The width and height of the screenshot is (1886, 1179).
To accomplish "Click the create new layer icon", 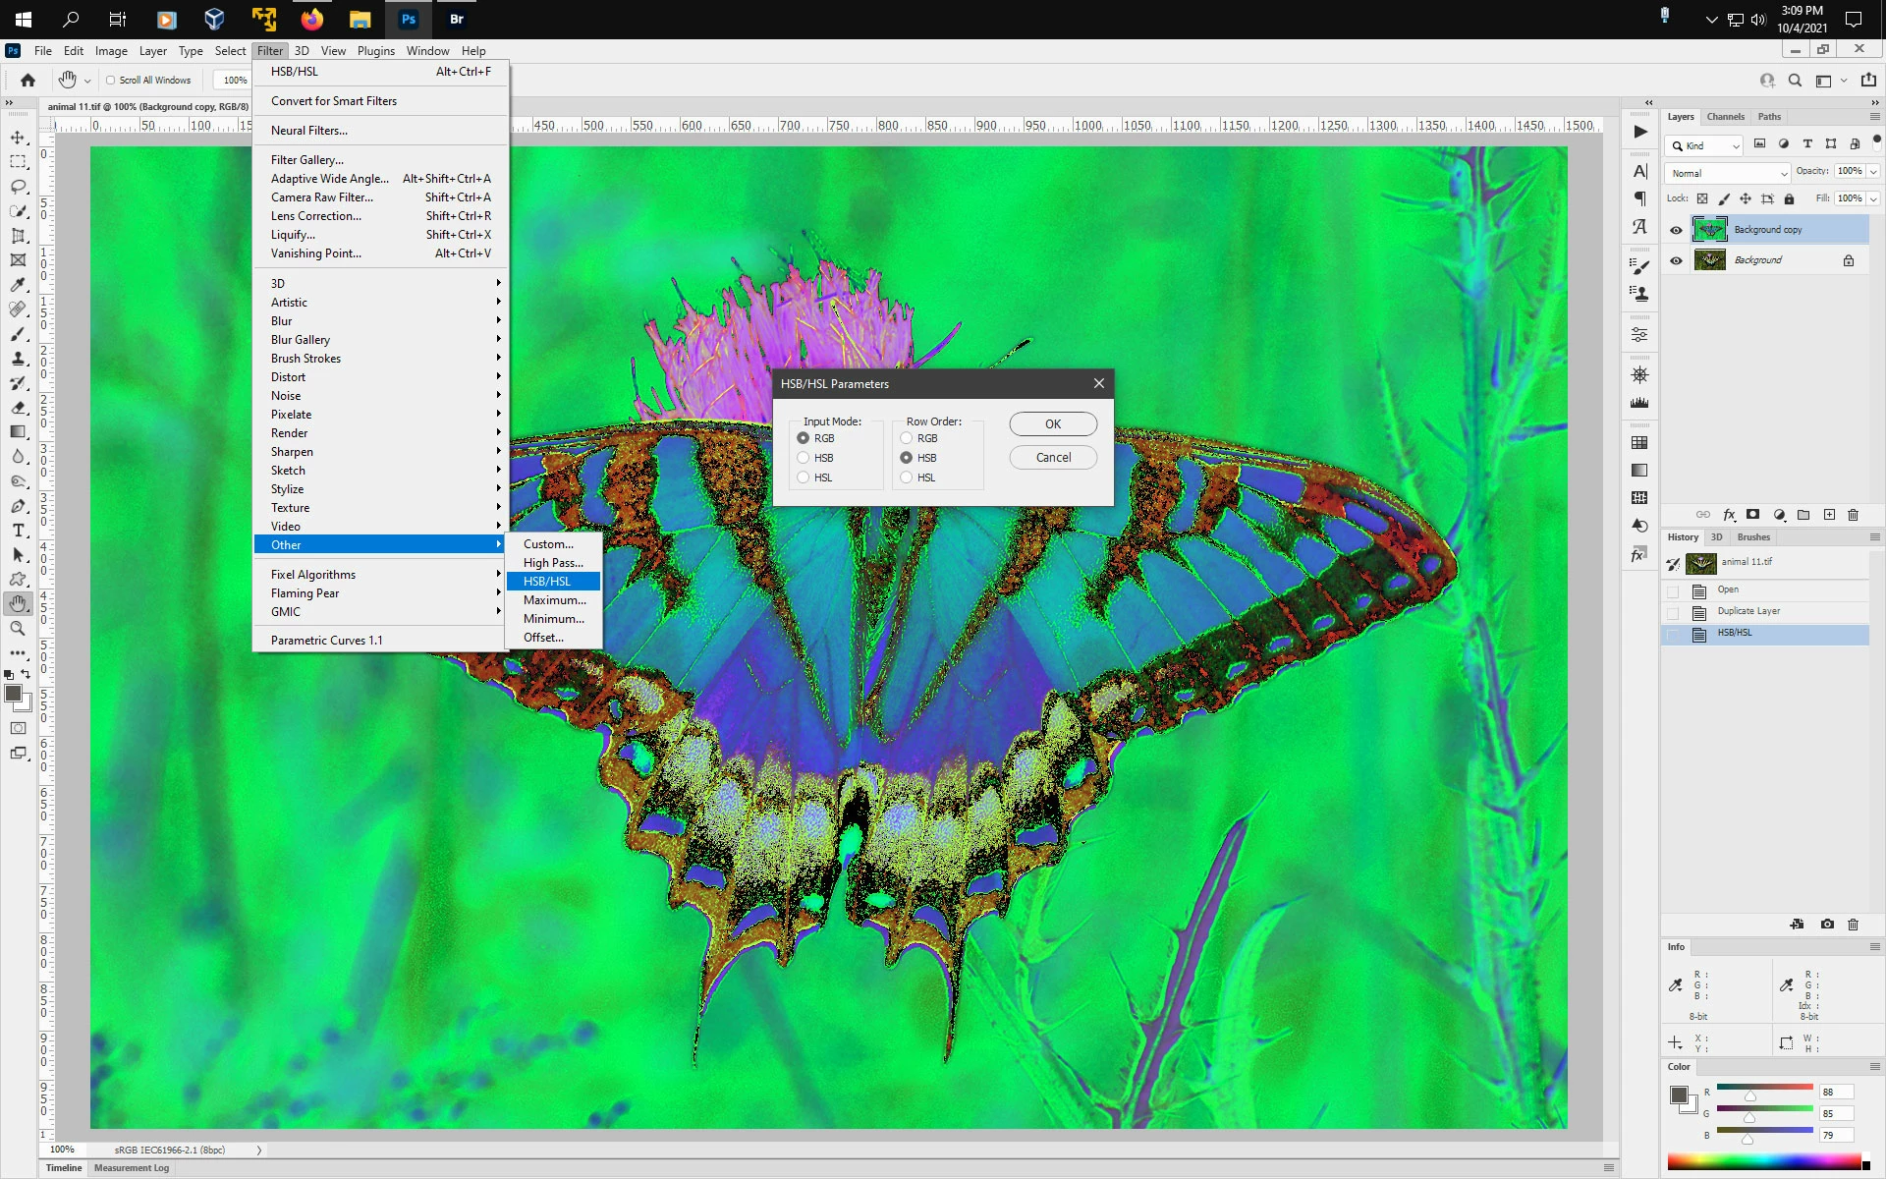I will pyautogui.click(x=1829, y=515).
